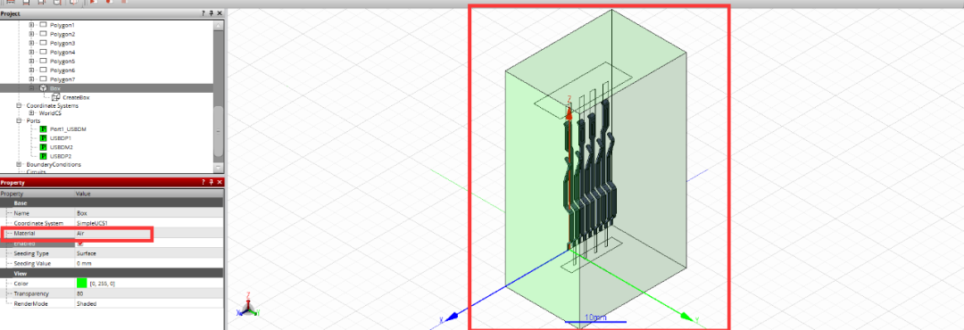964x330 pixels.
Task: Open help for the Project panel
Action: pyautogui.click(x=204, y=13)
